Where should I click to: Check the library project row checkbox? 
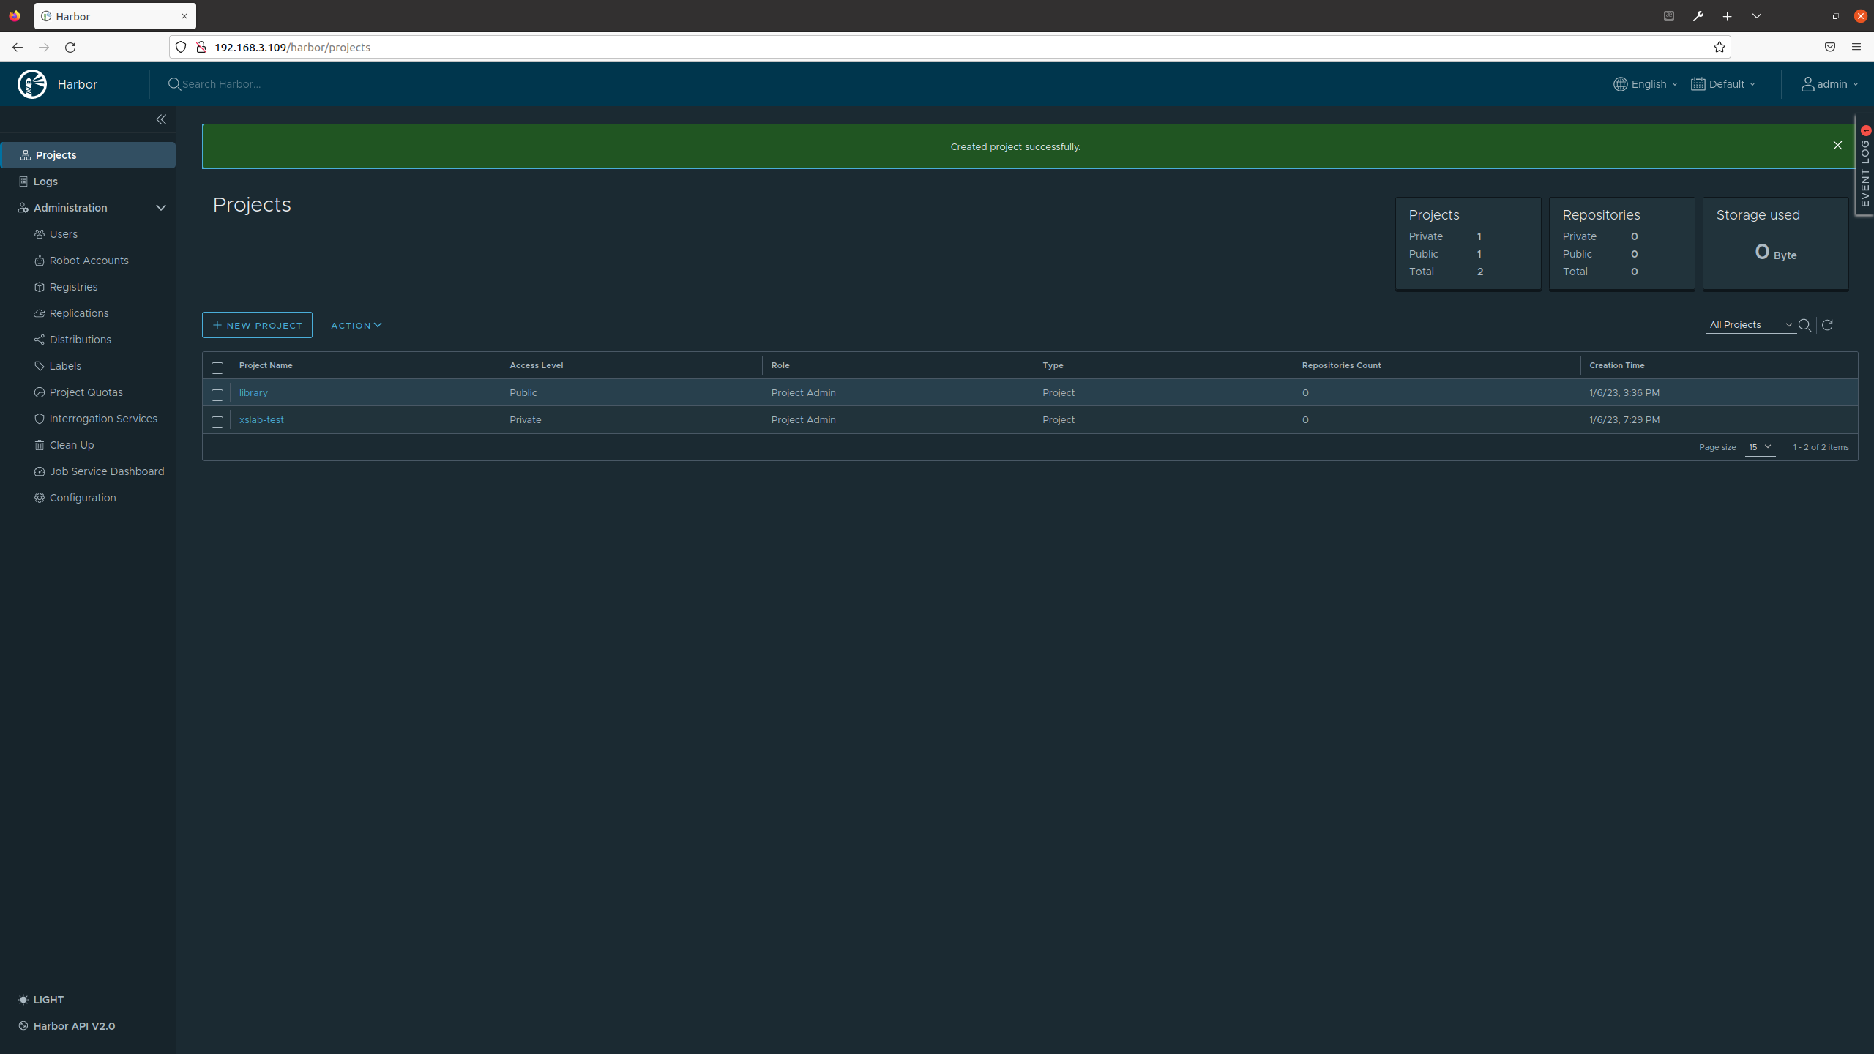217,395
